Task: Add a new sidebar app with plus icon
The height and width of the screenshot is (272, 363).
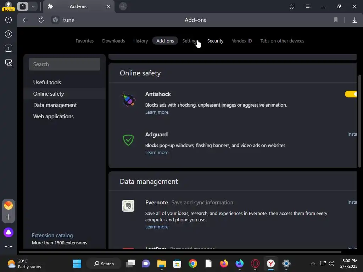Action: [x=9, y=217]
